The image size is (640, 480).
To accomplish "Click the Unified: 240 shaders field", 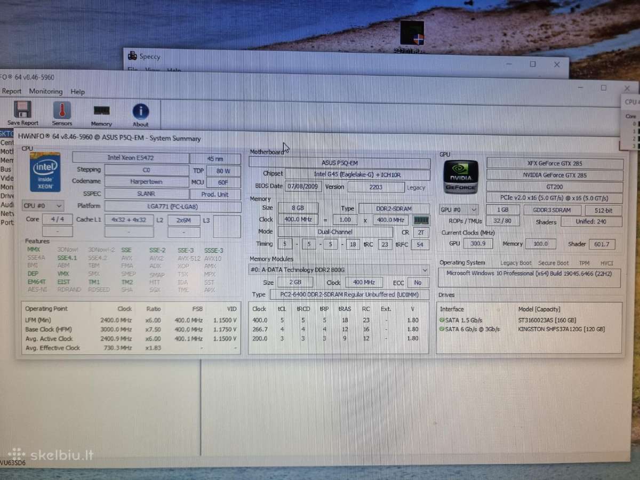I will pos(591,222).
